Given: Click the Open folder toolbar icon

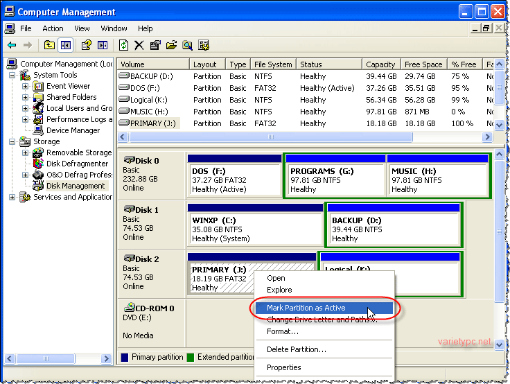Looking at the screenshot, I should click(x=171, y=45).
